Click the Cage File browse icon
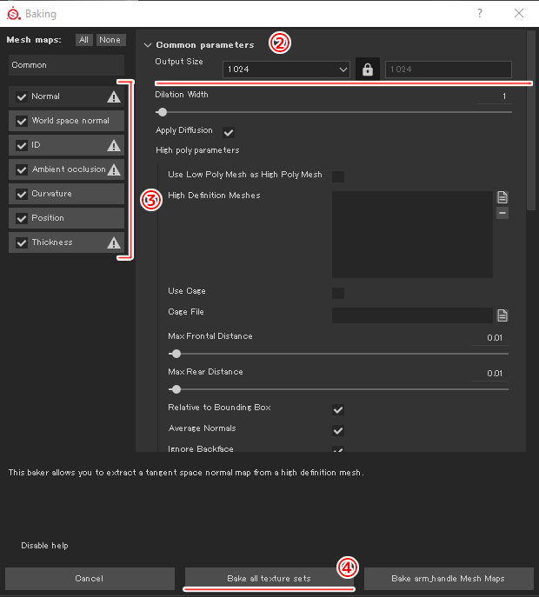This screenshot has height=597, width=539. [502, 315]
